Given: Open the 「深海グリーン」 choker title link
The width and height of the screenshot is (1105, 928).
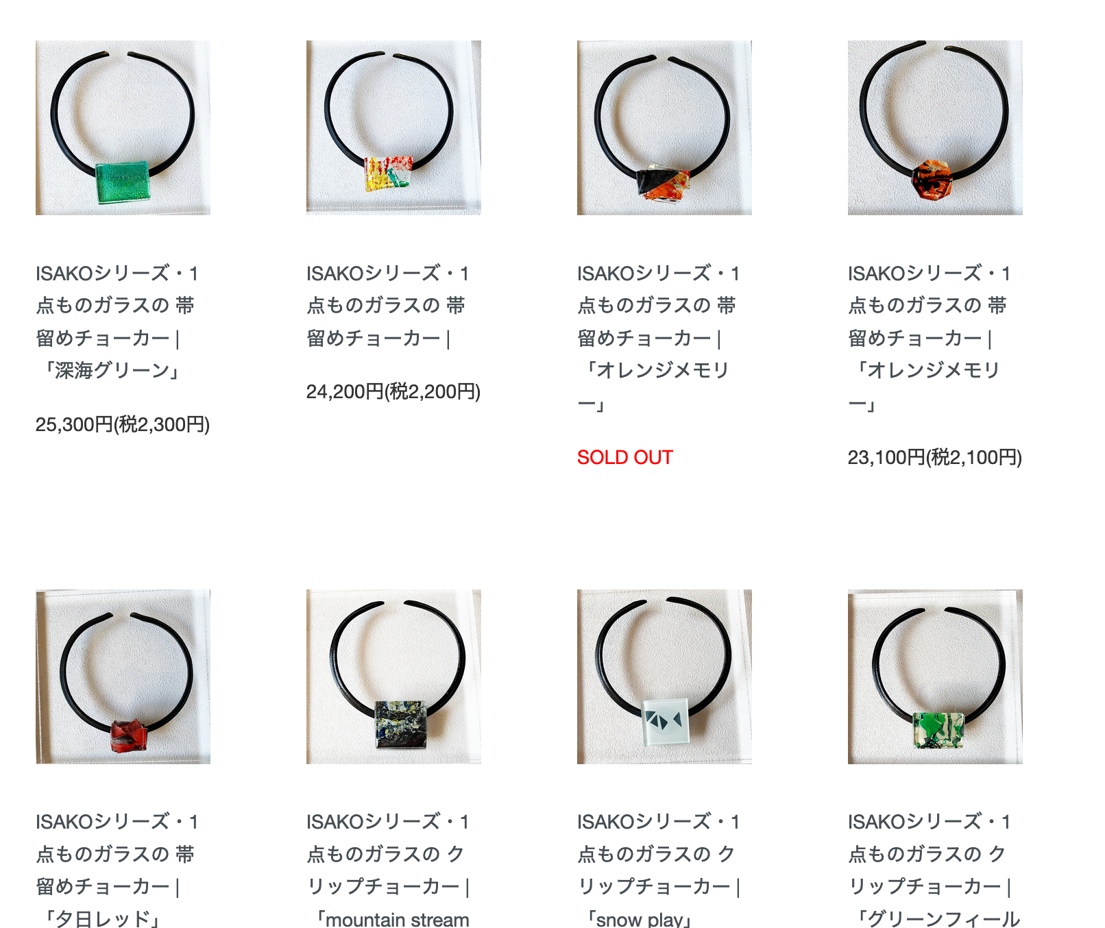Looking at the screenshot, I should [x=117, y=321].
